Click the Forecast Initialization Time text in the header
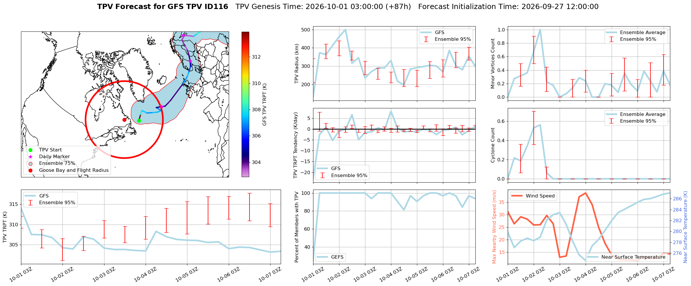 pyautogui.click(x=508, y=7)
